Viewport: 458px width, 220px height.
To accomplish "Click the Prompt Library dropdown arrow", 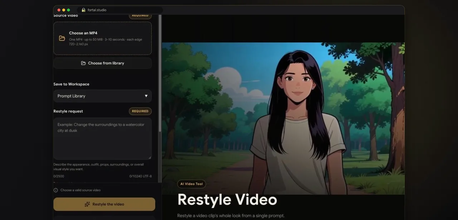I will click(x=146, y=96).
